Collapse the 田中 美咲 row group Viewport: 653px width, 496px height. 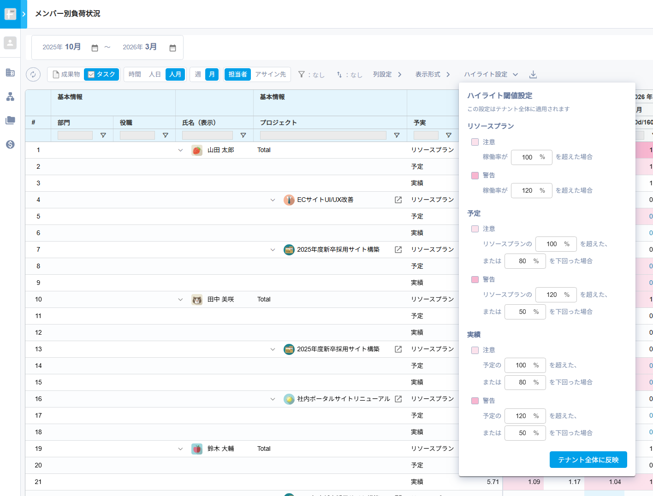(x=180, y=300)
